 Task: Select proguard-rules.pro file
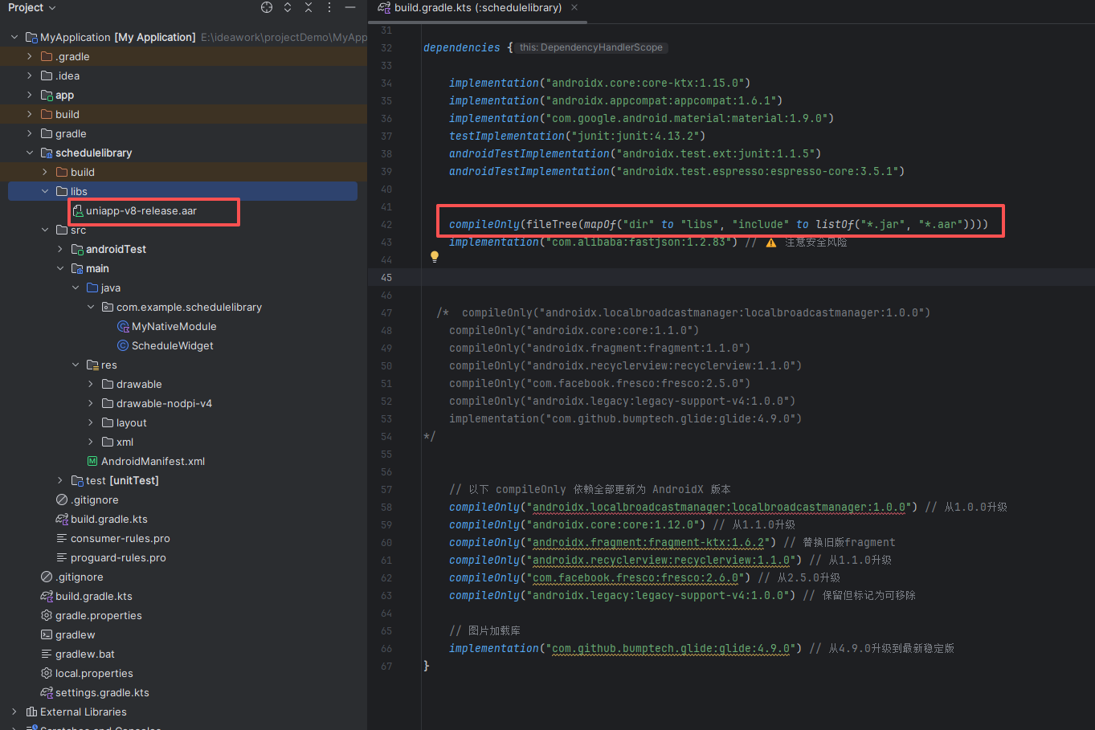tap(118, 557)
